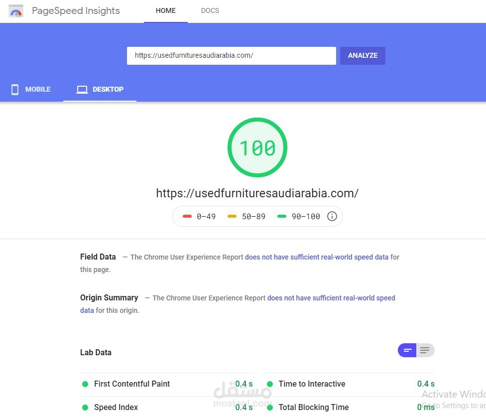Click the desktop laptop icon

[x=82, y=90]
